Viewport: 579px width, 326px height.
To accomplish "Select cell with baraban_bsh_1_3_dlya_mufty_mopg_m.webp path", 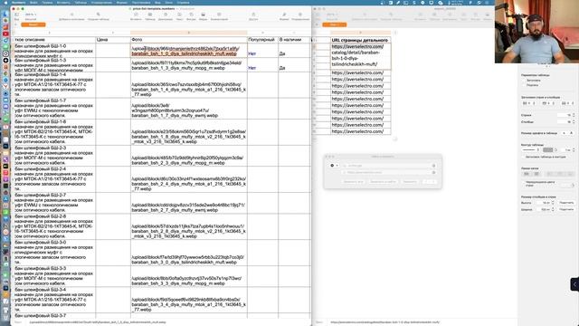I will pyautogui.click(x=189, y=65).
